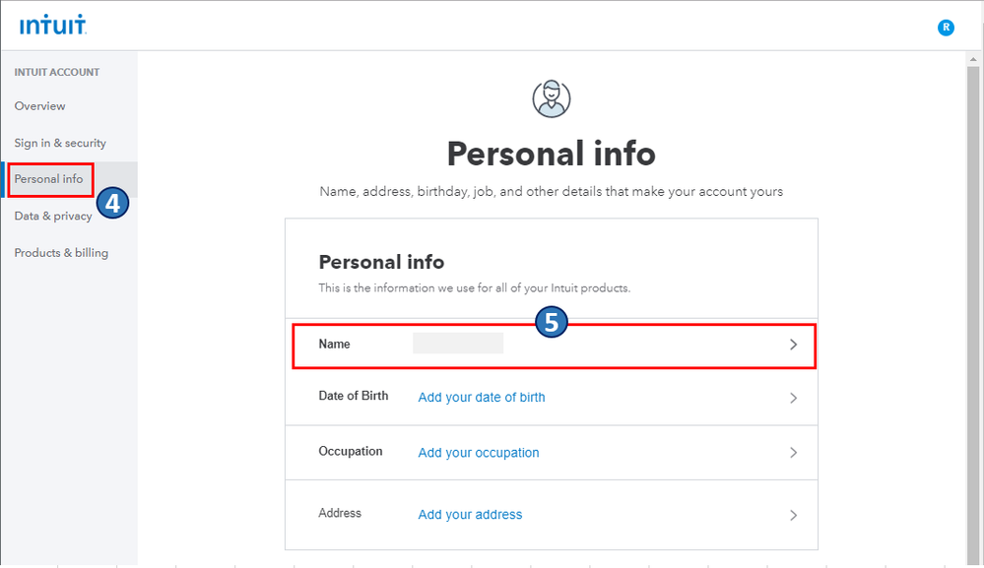Expand the Name row chevron
Viewport: 984px width, 568px height.
[793, 346]
